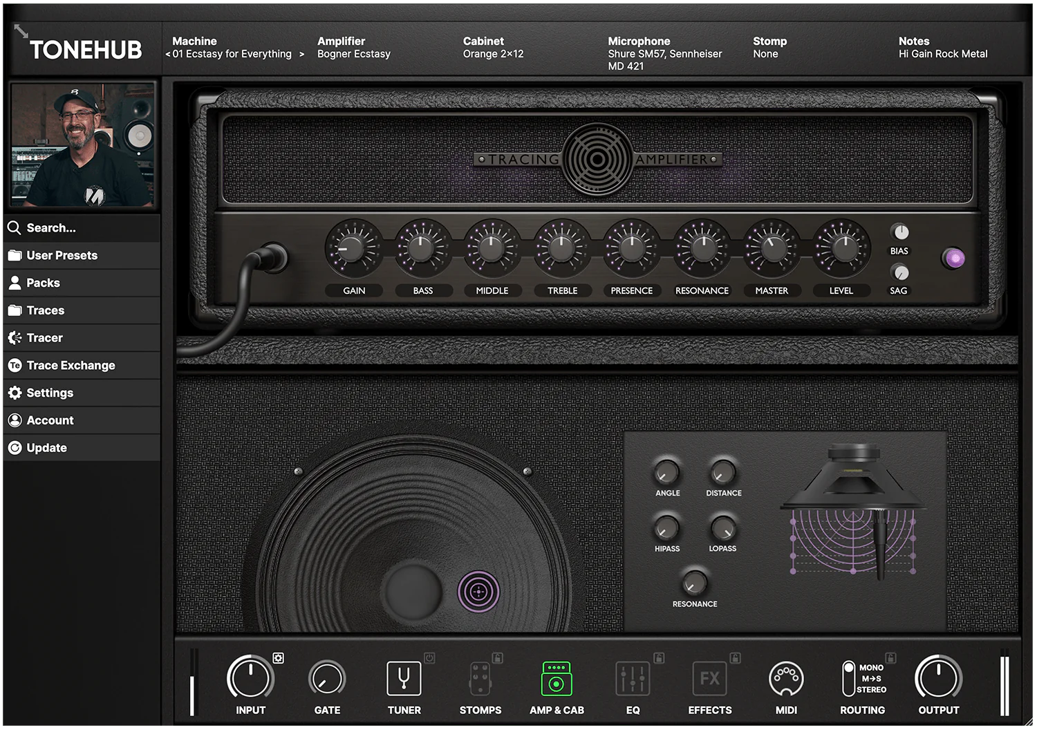This screenshot has width=1037, height=730.
Task: Toggle the Effects lock
Action: point(735,657)
